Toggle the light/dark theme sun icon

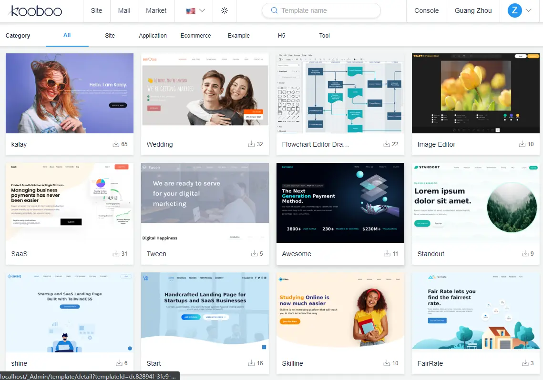225,10
